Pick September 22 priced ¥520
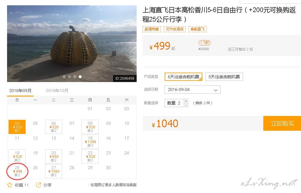Screen dimensions: 301x193 [x=90, y=156]
